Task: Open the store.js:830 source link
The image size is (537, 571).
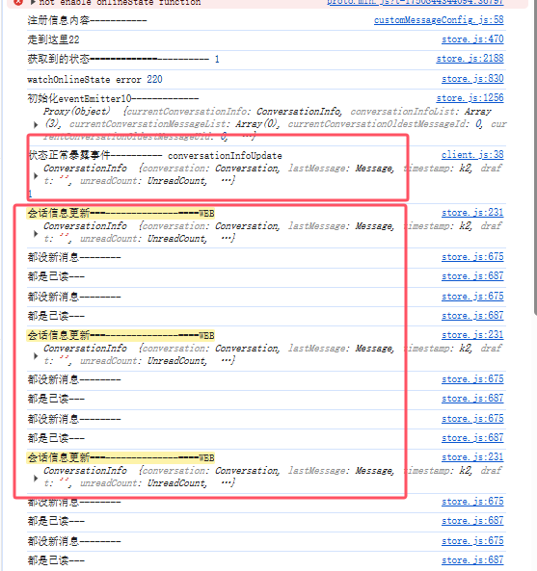Action: 472,79
